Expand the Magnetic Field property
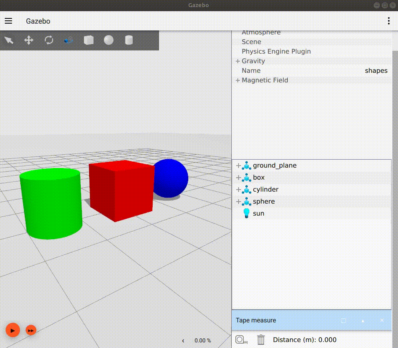This screenshot has width=398, height=348. coord(238,80)
